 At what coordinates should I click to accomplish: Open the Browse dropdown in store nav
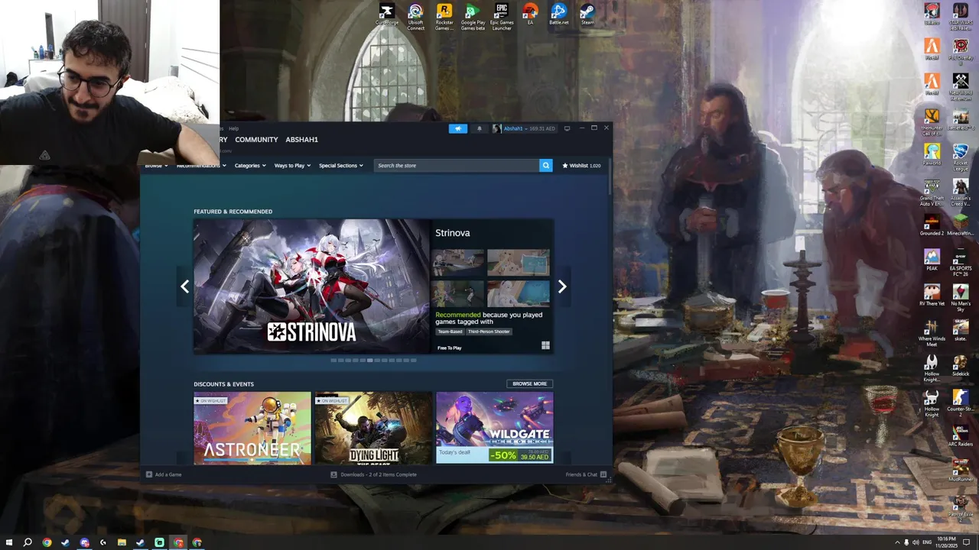(156, 166)
